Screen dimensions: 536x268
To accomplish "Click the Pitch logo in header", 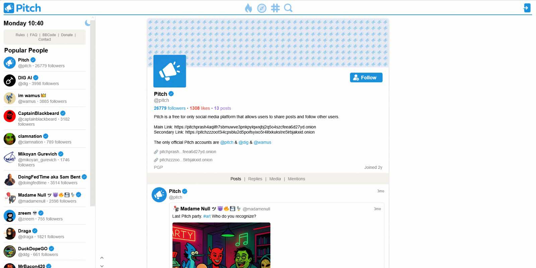I will tap(22, 8).
